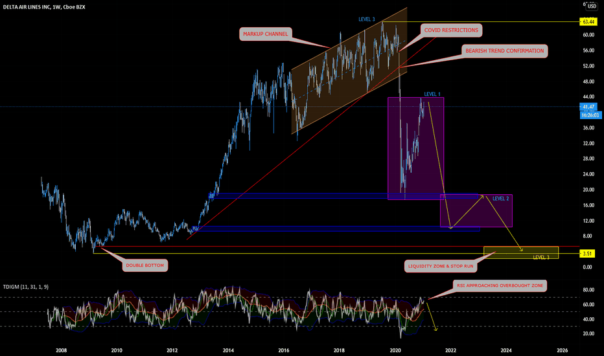Click the MARKUP CHANNEL callout label
This screenshot has height=356, width=604.
(x=266, y=34)
